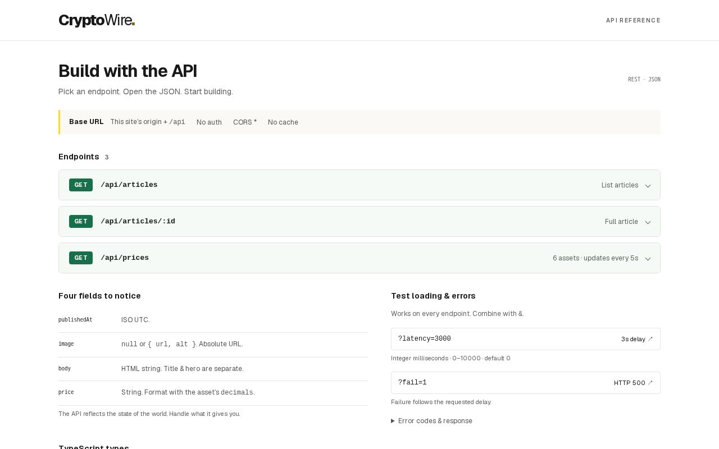The image size is (719, 449).
Task: Click the 'Base URL' label
Action: tap(87, 122)
